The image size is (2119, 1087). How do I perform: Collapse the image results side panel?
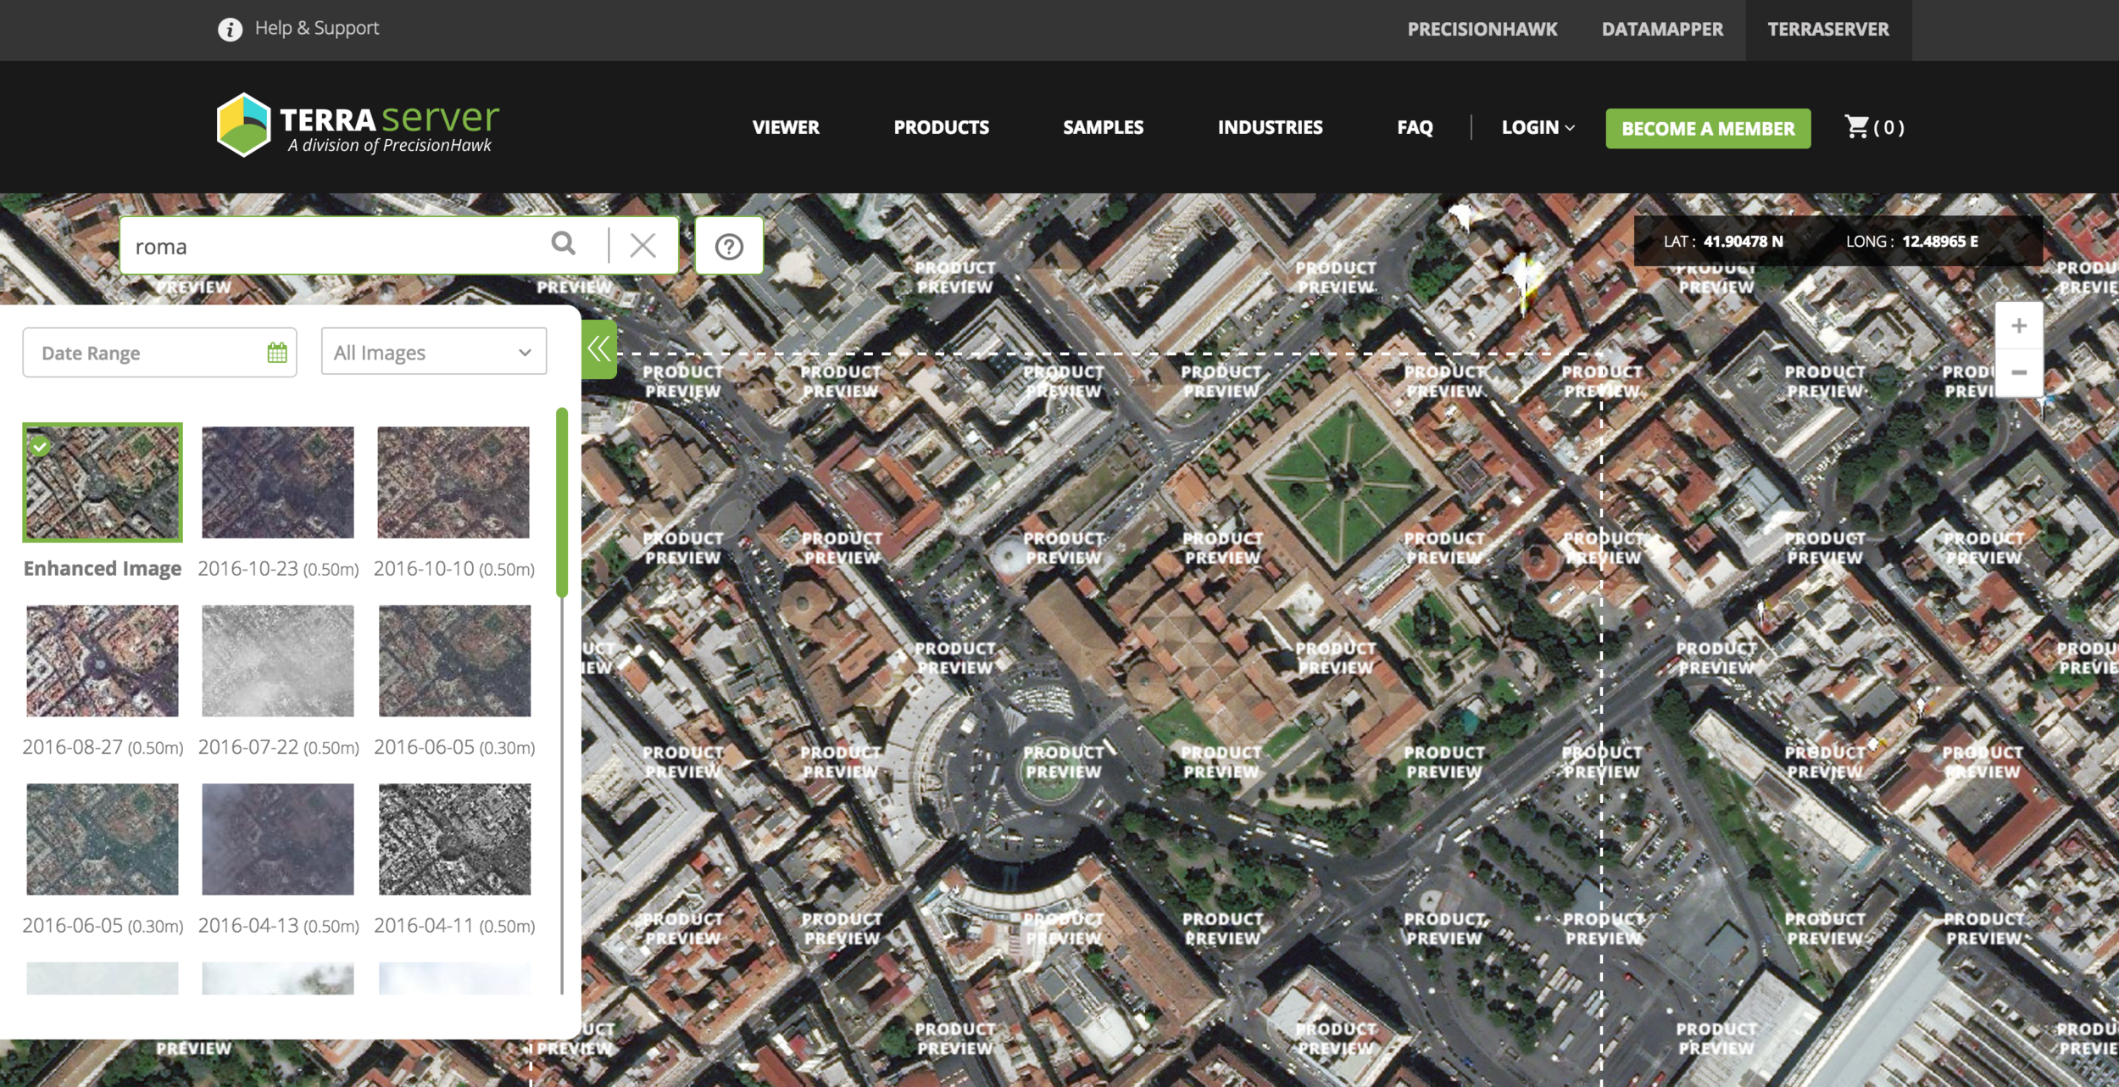(x=599, y=348)
